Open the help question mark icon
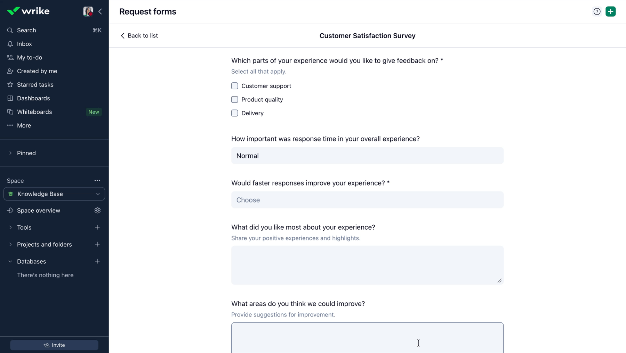This screenshot has width=626, height=353. point(597,11)
